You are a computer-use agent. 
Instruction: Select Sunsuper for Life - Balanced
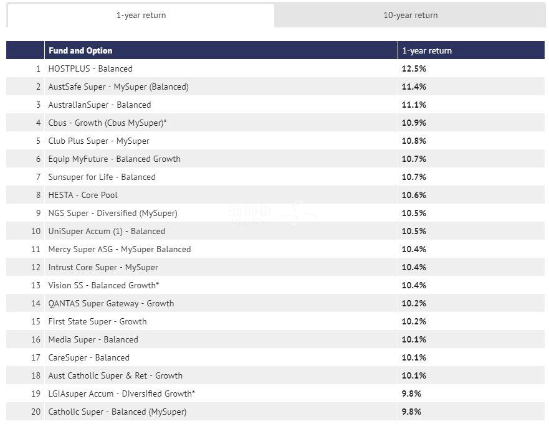(x=102, y=177)
